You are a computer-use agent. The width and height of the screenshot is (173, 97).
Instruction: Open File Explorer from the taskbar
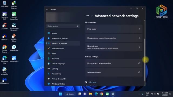[x=91, y=94]
